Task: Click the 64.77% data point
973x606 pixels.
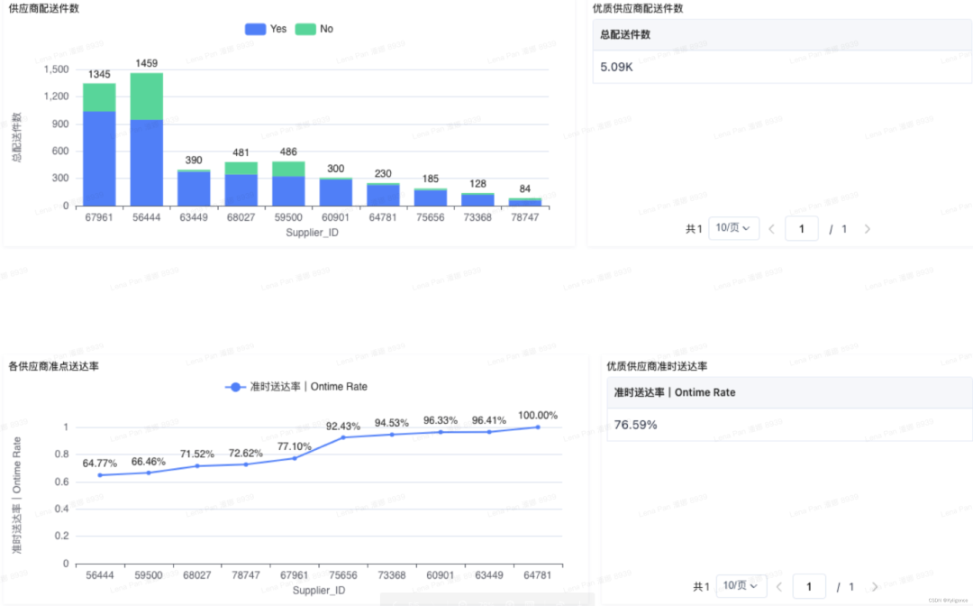Action: (x=100, y=475)
